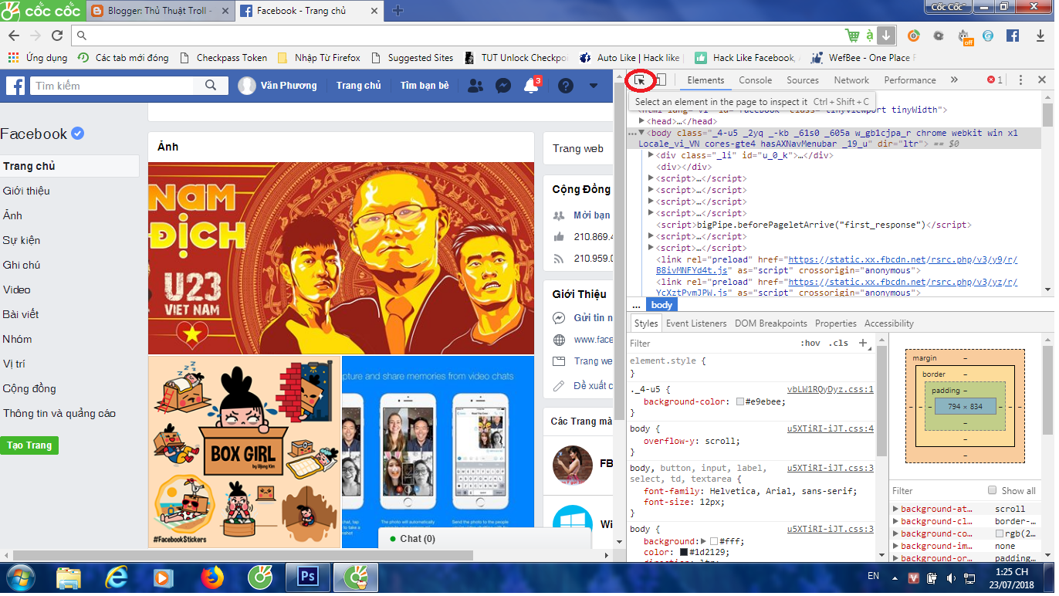The width and height of the screenshot is (1059, 596).
Task: Click Văn Phương profile link
Action: click(278, 86)
